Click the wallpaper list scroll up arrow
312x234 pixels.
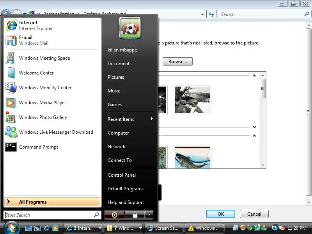click(263, 75)
